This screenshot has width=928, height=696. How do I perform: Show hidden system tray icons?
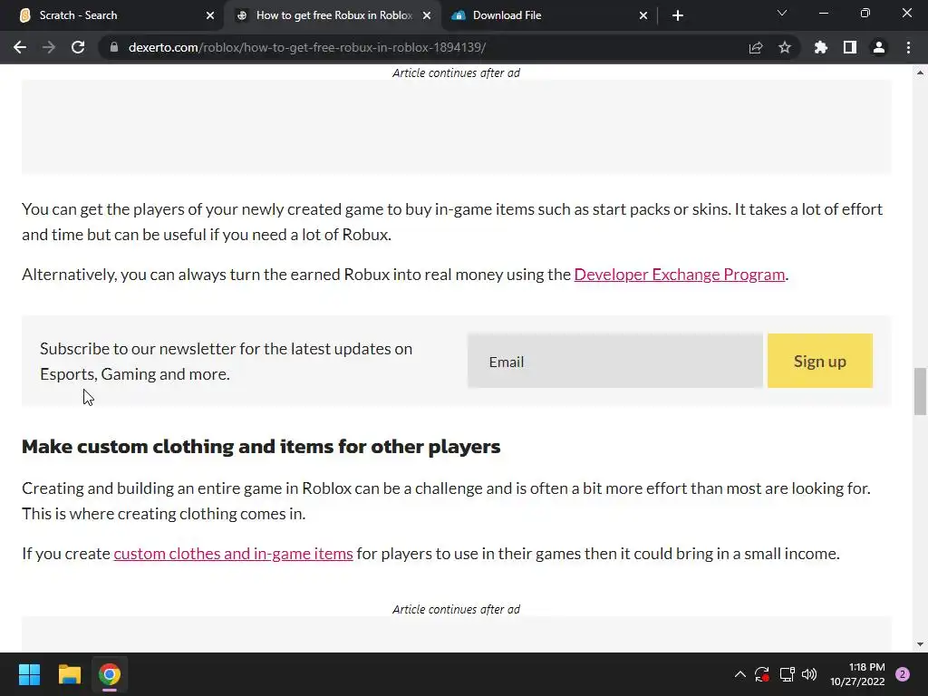coord(739,674)
